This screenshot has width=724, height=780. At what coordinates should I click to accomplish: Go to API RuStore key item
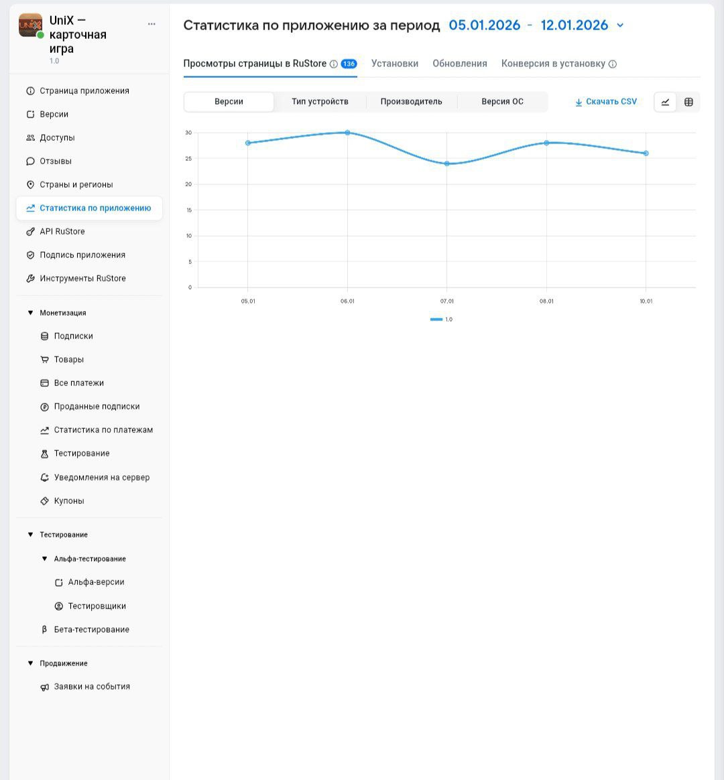[62, 232]
